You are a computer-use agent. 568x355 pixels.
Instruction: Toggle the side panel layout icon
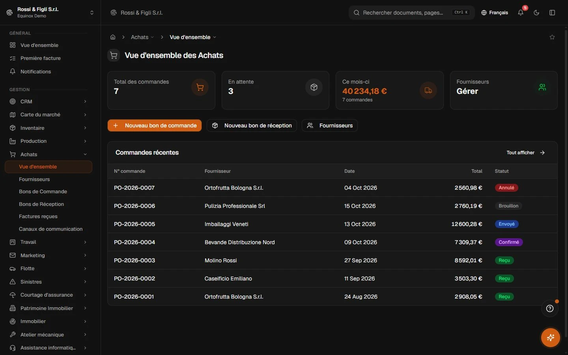[x=552, y=13]
